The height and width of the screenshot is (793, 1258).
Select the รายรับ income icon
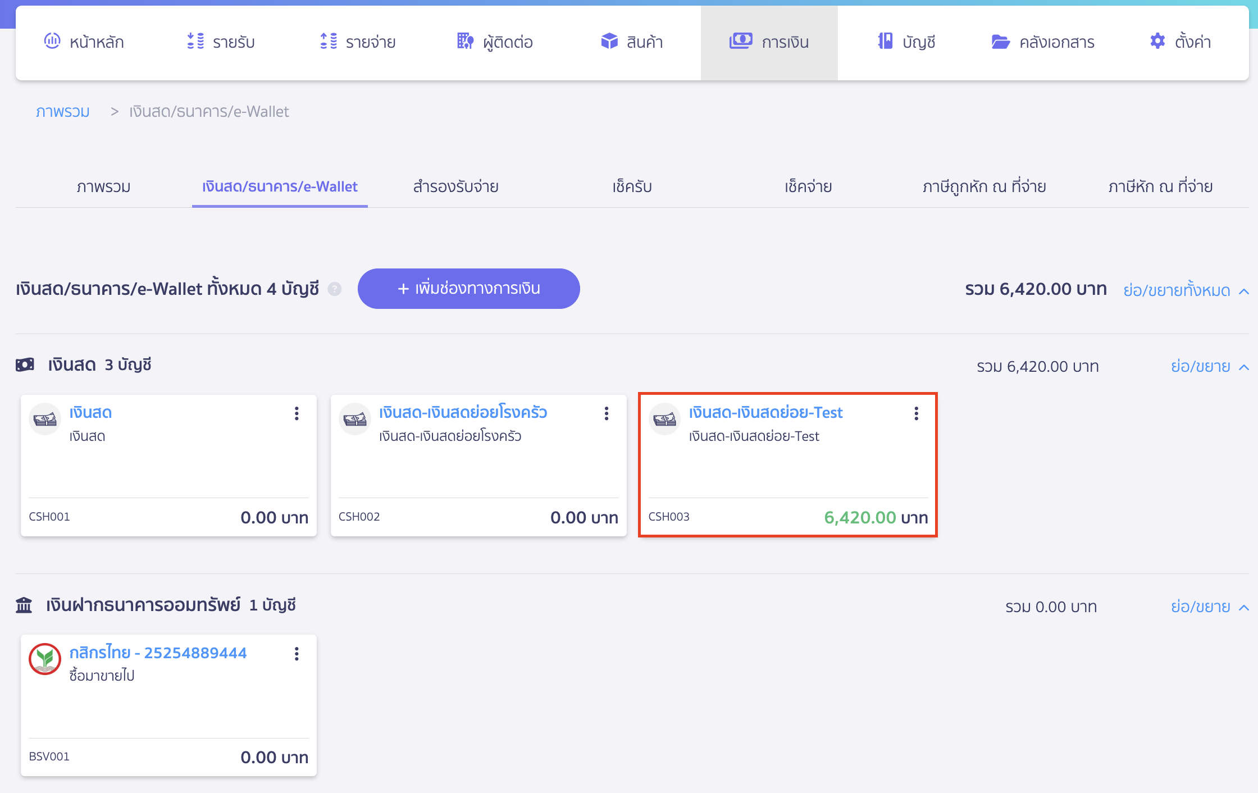(195, 41)
